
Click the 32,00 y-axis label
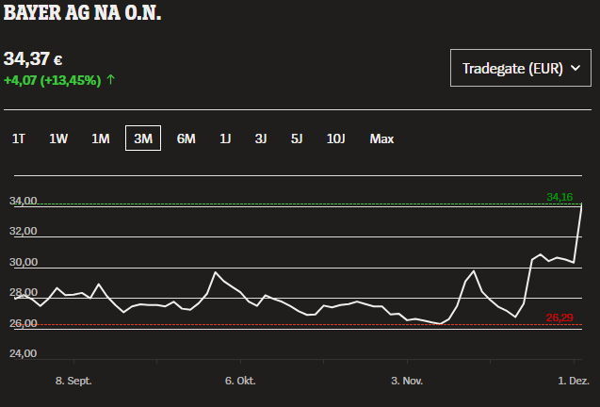point(23,231)
